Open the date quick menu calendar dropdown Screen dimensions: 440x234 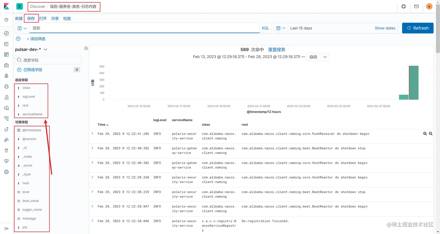(281, 28)
